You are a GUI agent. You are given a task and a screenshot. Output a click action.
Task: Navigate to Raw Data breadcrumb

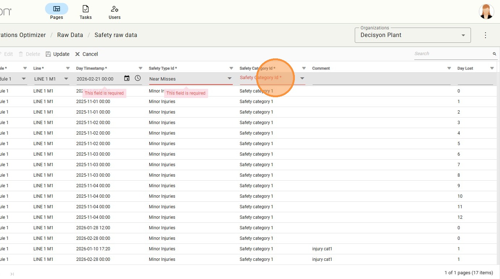pyautogui.click(x=70, y=35)
